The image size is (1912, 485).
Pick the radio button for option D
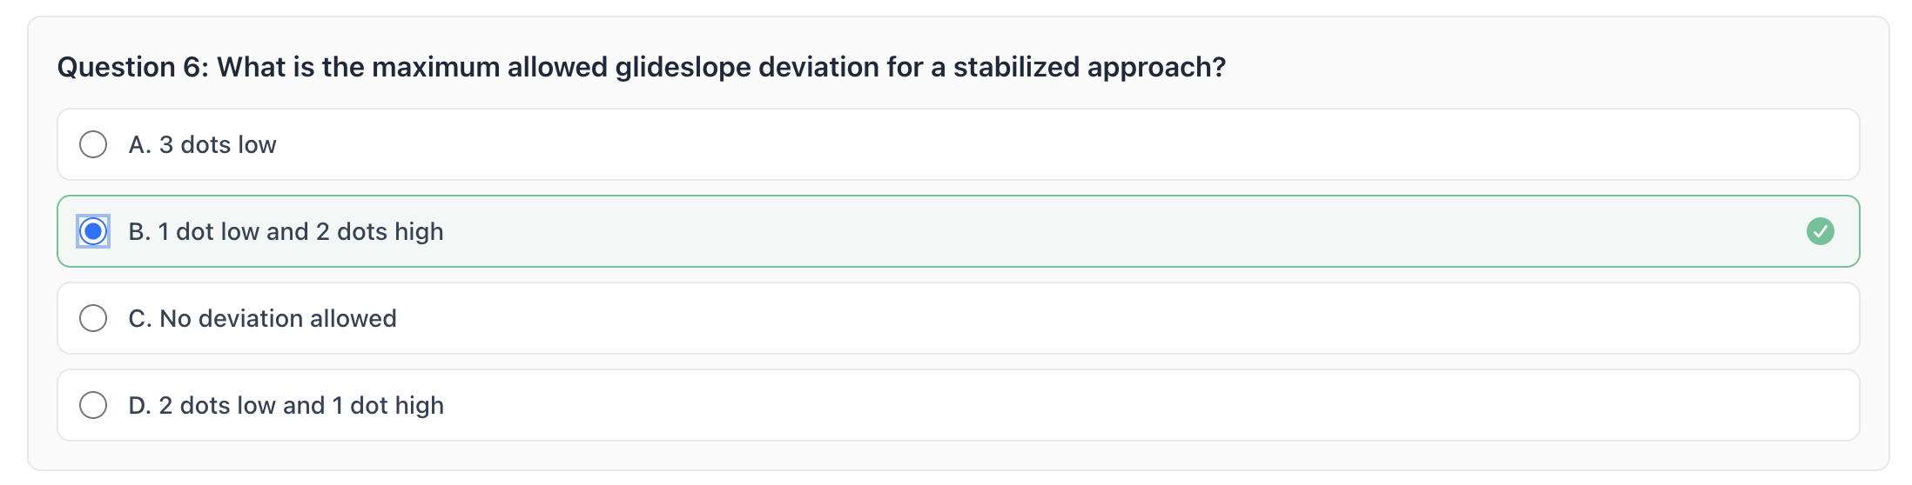pyautogui.click(x=93, y=405)
